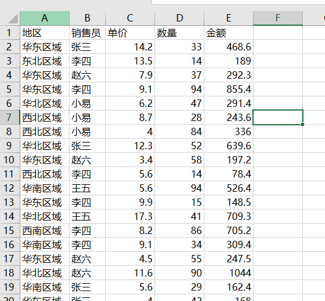
Task: Click cell with value 11.6
Action: pos(130,273)
